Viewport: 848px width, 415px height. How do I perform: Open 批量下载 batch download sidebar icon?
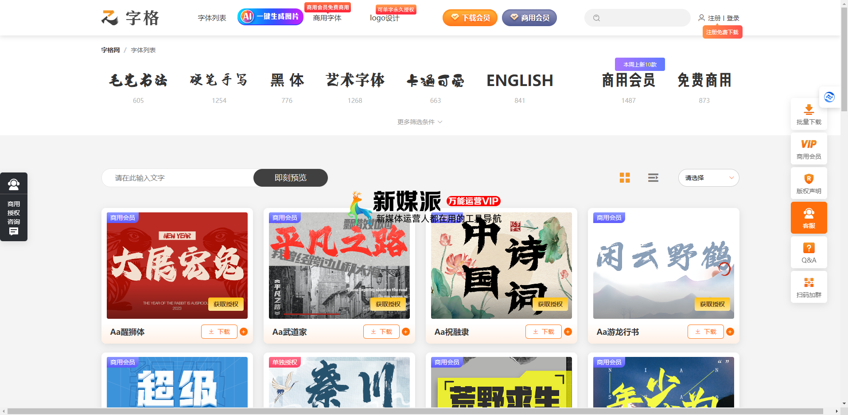[809, 114]
